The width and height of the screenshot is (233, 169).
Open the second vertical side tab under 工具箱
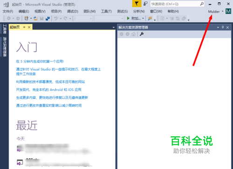5,47
